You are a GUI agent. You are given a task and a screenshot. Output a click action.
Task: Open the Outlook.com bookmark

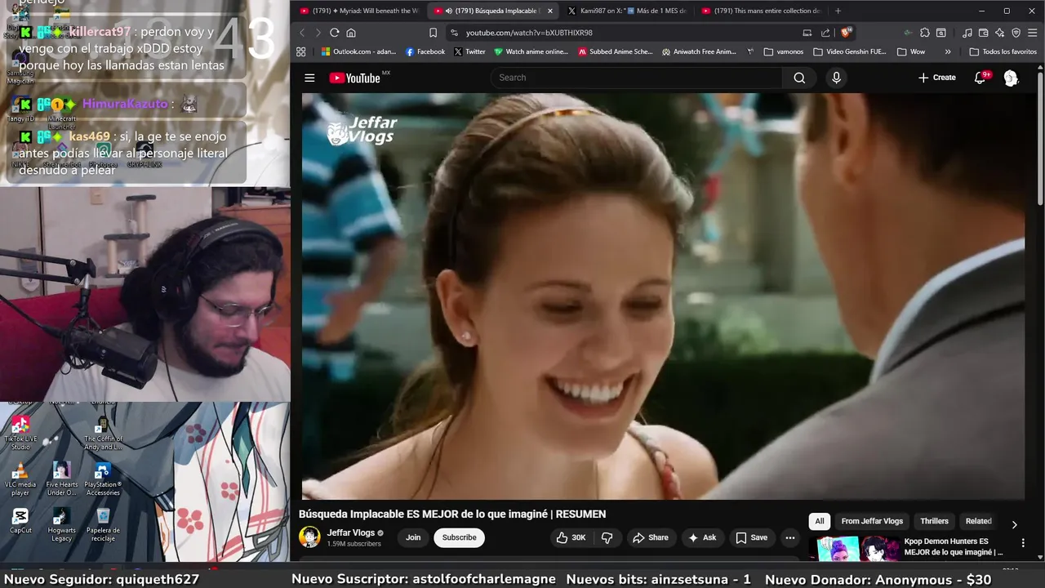point(358,51)
